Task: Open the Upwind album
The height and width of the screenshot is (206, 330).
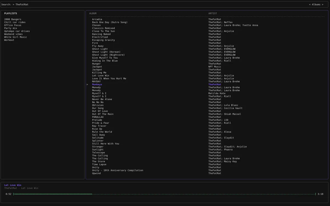Action: (96, 173)
